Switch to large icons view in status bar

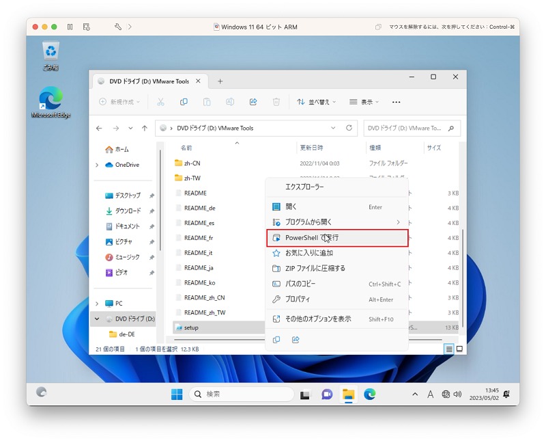tap(459, 349)
